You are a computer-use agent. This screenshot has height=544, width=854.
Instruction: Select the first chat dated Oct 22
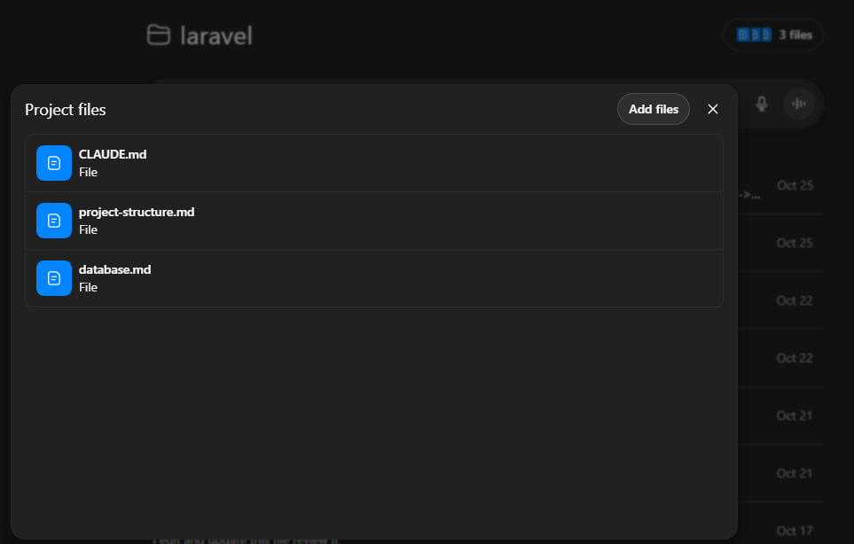point(794,300)
